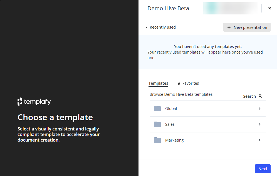Click "You haven't used any templates yet." message
Screen dimensions: 277x176
point(208,47)
